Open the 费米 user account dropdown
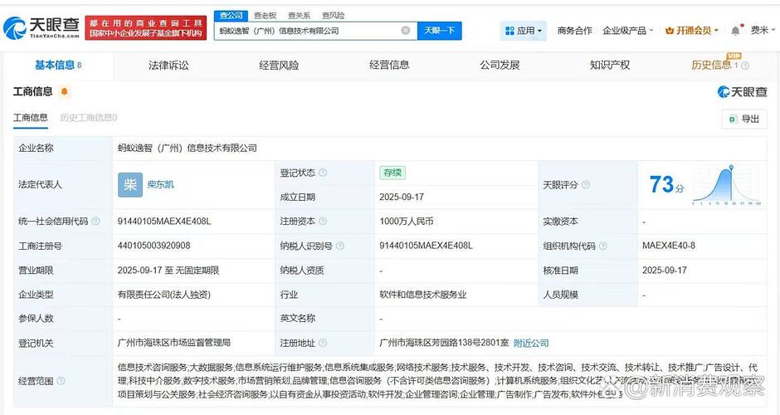This screenshot has height=415, width=780. [763, 31]
